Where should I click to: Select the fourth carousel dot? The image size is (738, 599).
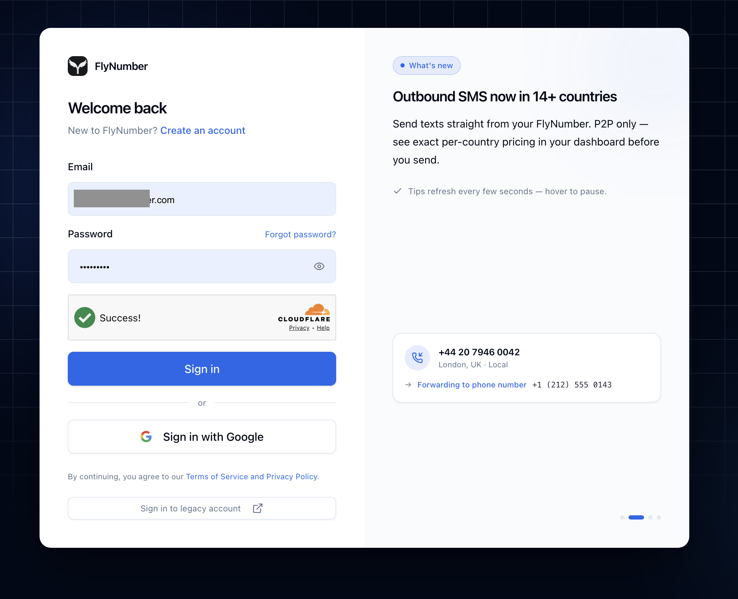[659, 517]
